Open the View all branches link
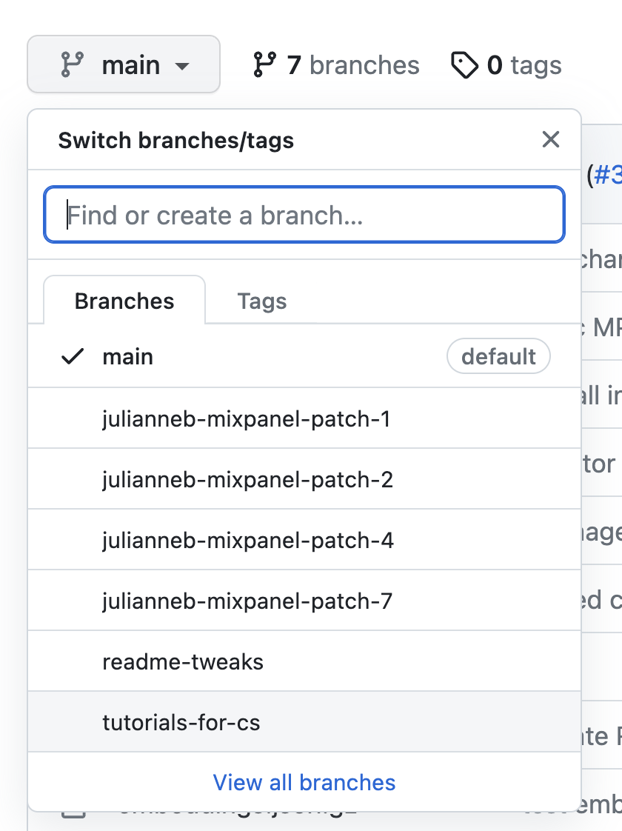Image resolution: width=622 pixels, height=831 pixels. pos(304,782)
